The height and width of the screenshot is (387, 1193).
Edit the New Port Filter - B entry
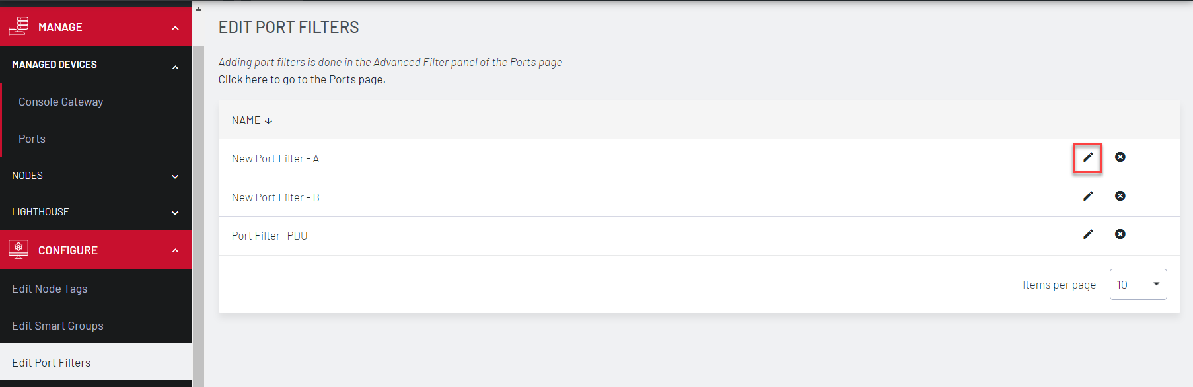click(1087, 196)
